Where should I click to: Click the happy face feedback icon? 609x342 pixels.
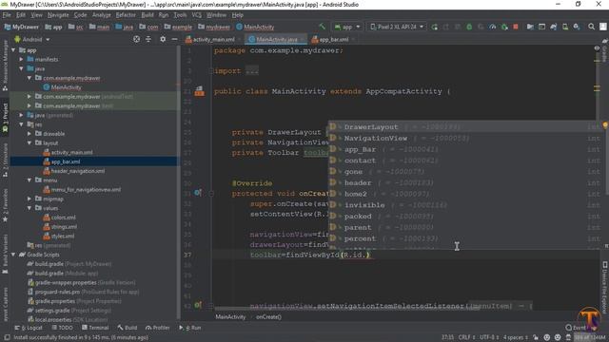547,337
